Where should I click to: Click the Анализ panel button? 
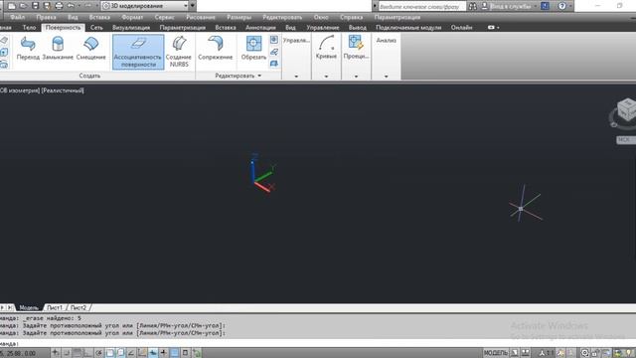[387, 40]
